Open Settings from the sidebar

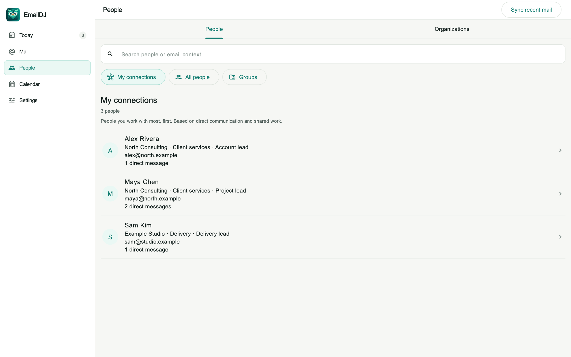47,100
